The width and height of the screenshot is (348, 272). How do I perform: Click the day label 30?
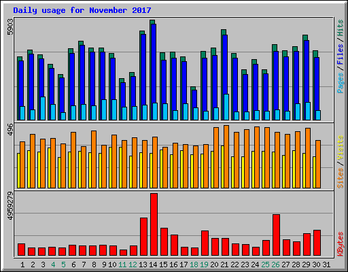click(x=316, y=265)
